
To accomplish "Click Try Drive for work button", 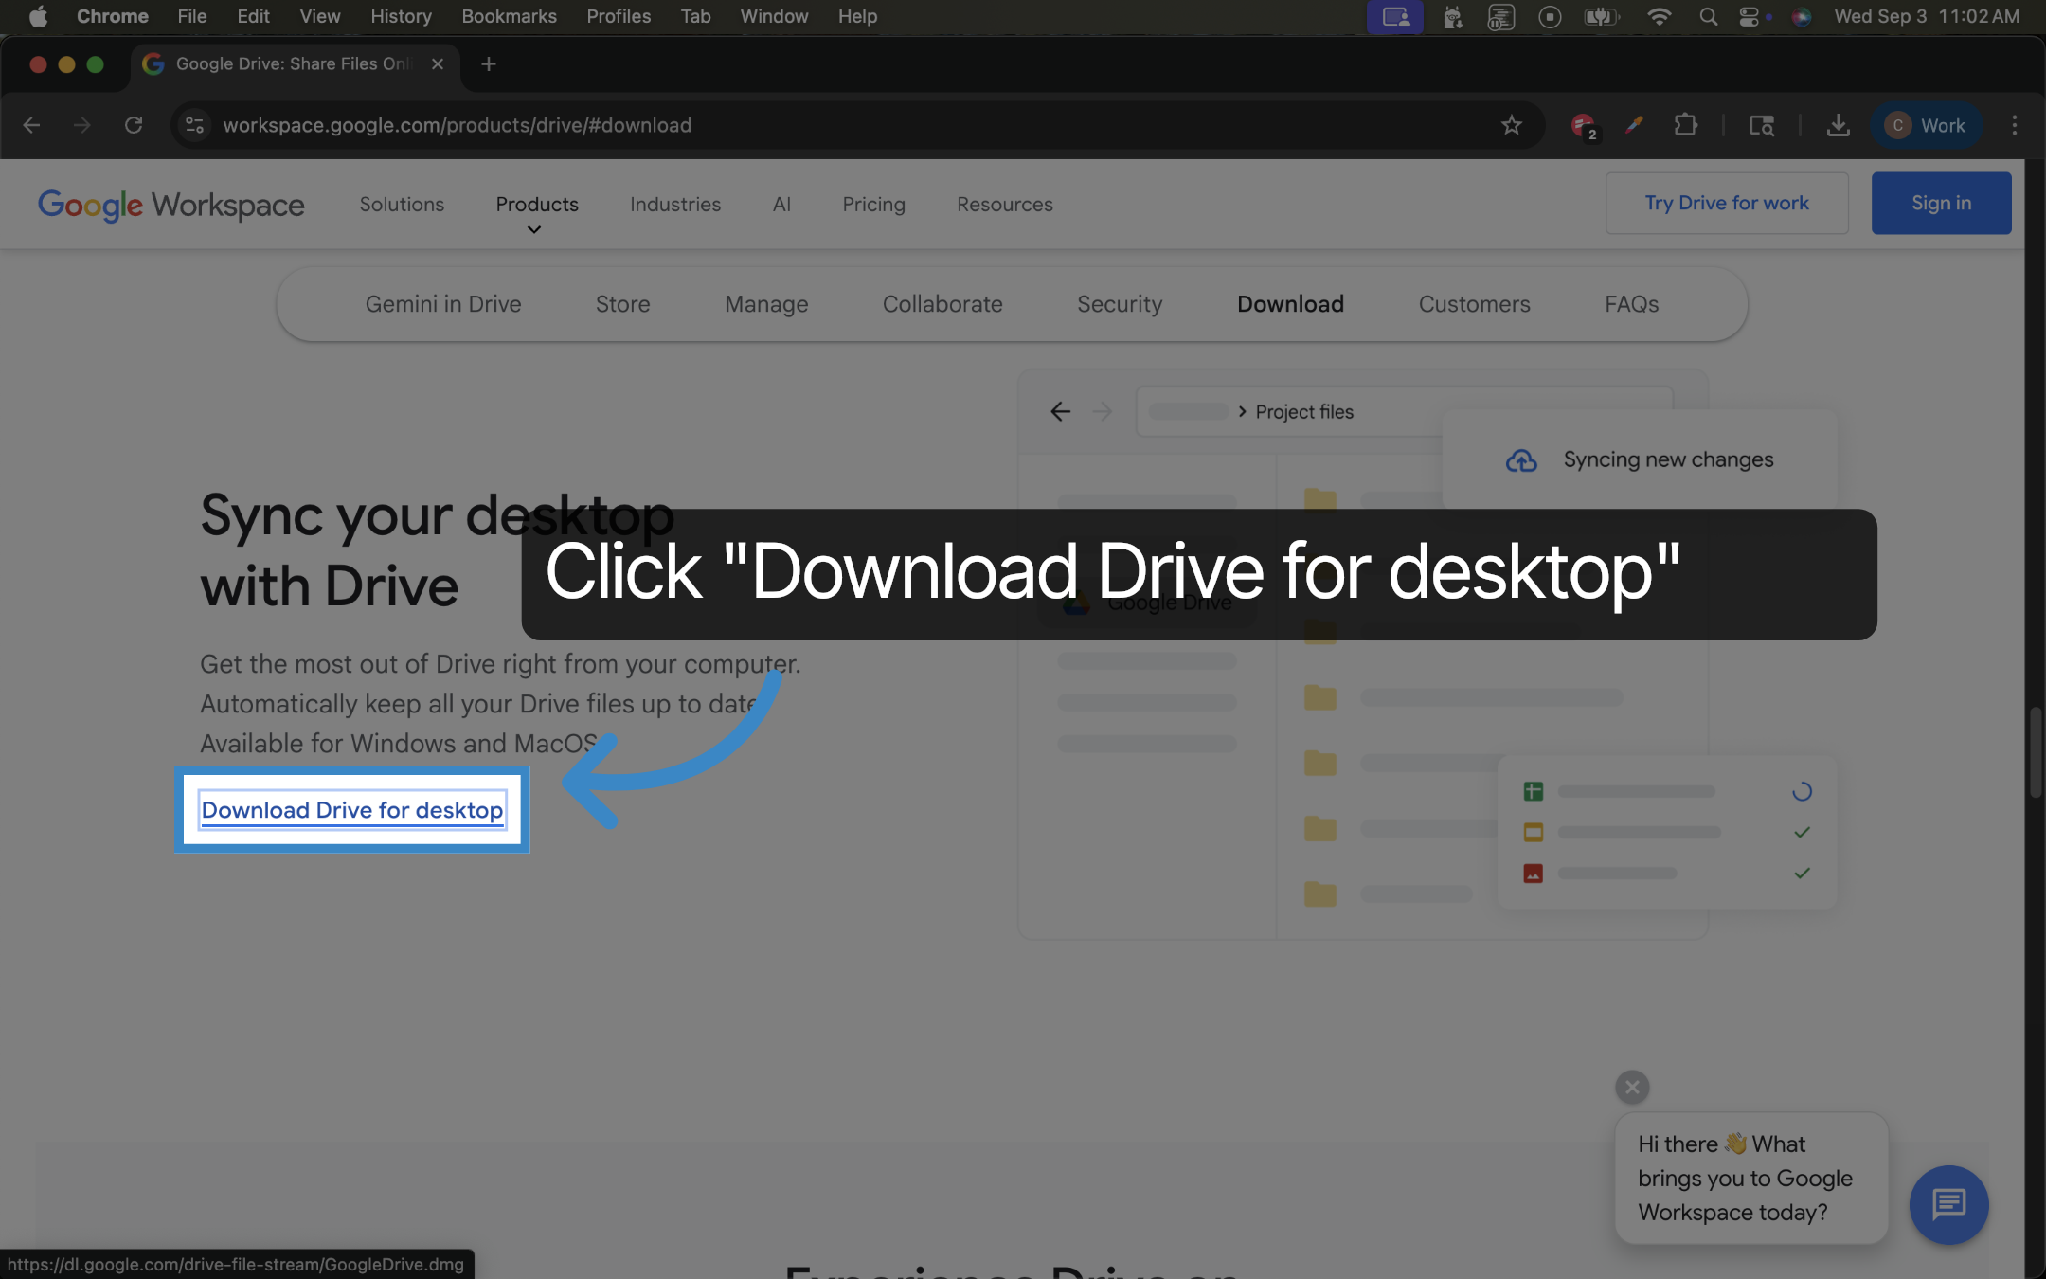I will pyautogui.click(x=1727, y=203).
